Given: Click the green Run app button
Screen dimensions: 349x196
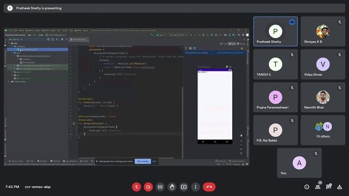Looking at the screenshot, I should [x=191, y=35].
